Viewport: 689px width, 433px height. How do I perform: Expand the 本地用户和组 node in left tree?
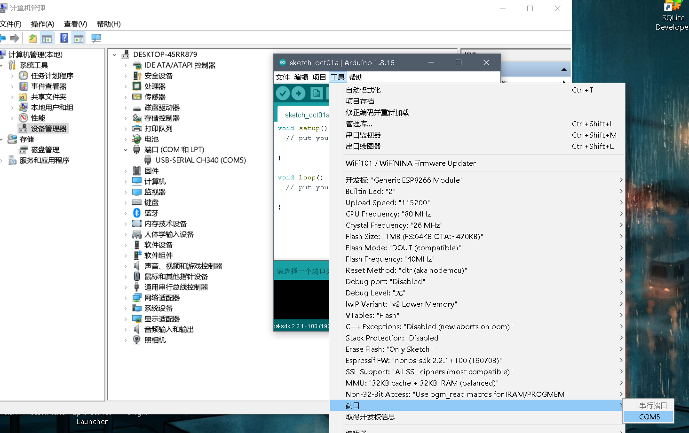coord(12,108)
